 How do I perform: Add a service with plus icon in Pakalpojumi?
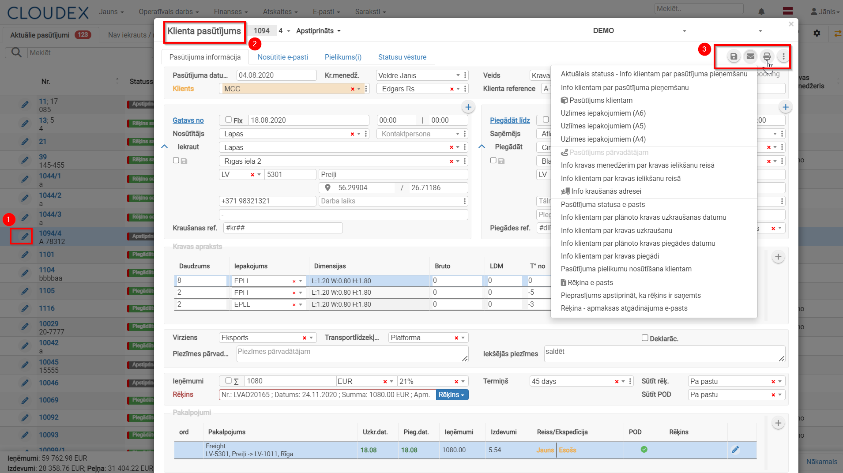click(778, 423)
